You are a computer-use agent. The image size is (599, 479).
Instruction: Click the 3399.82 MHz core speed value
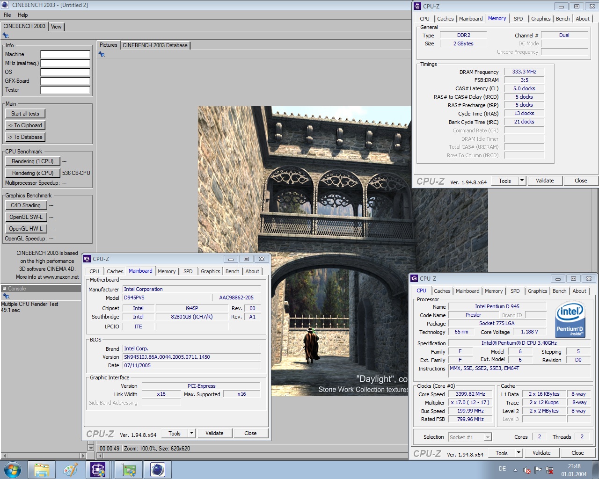[x=470, y=394]
